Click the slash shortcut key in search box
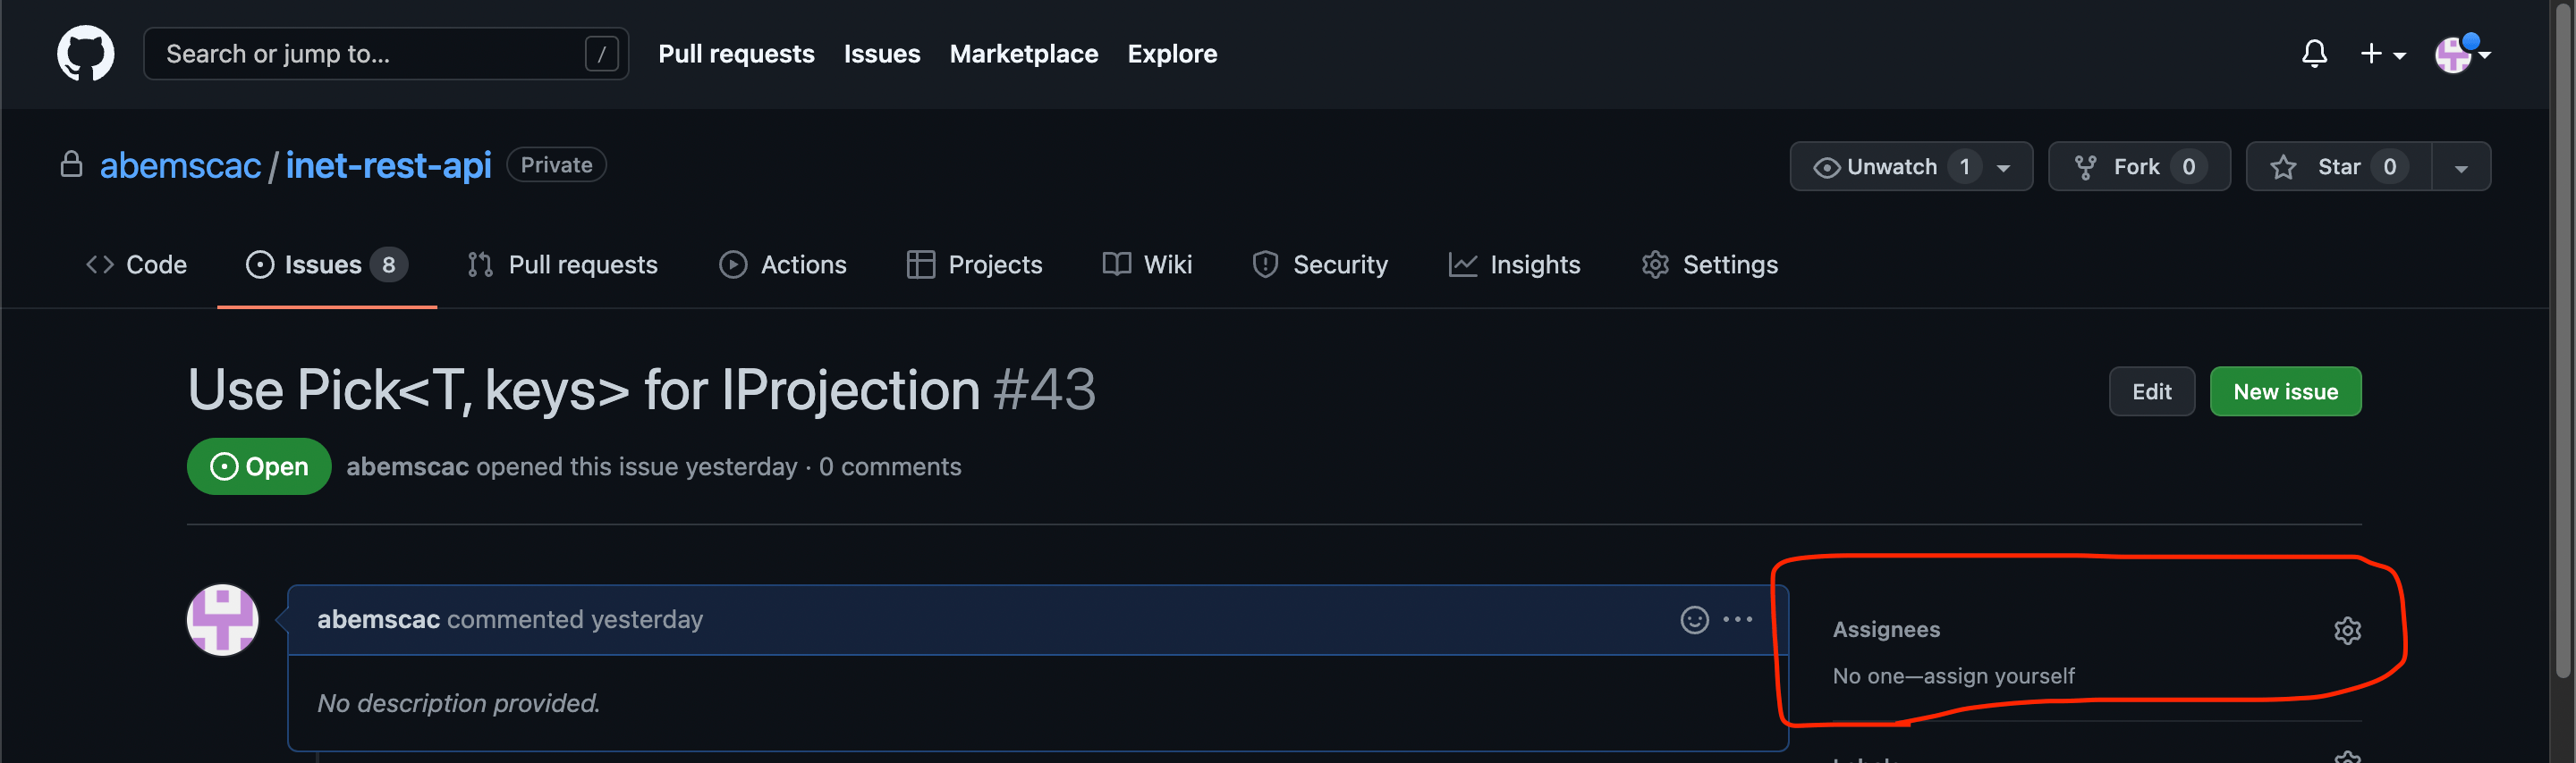 click(x=601, y=54)
